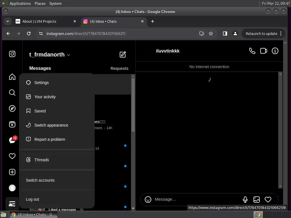Record a voice clip microphone icon
Image resolution: width=291 pixels, height=218 pixels.
click(245, 200)
